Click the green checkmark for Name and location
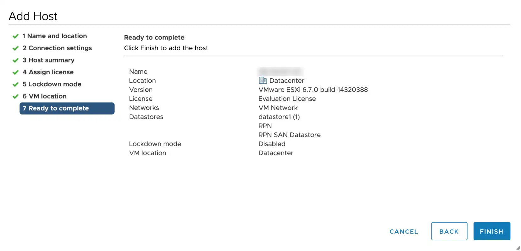The width and height of the screenshot is (521, 251). [x=15, y=36]
